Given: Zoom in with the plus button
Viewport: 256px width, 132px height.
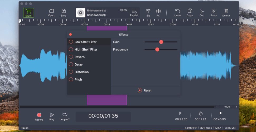Looking at the screenshot, I should tap(236, 107).
